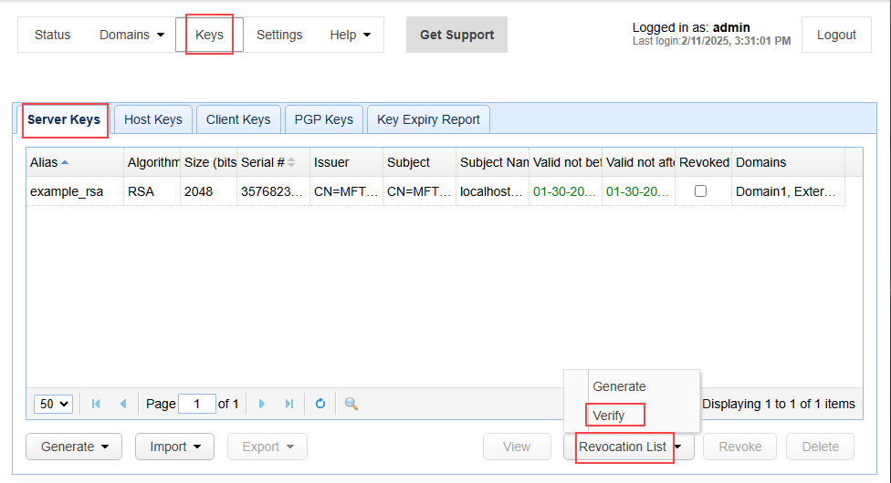
Task: Switch to the Host Keys tab
Action: click(x=153, y=119)
